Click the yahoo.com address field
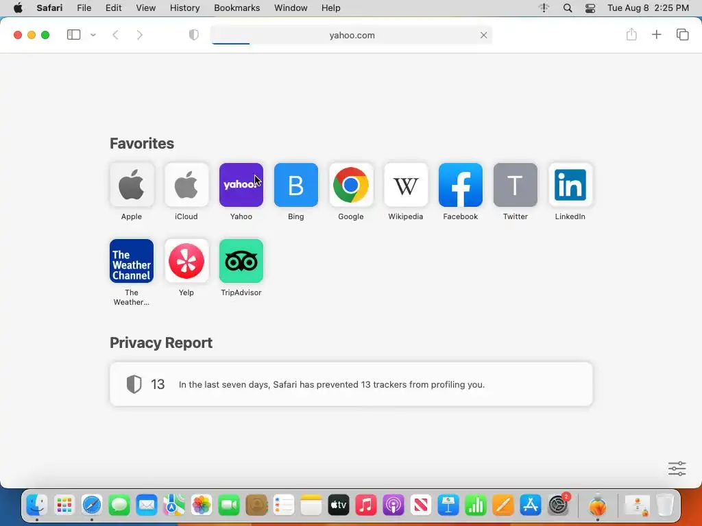The height and width of the screenshot is (526, 702). 352,35
